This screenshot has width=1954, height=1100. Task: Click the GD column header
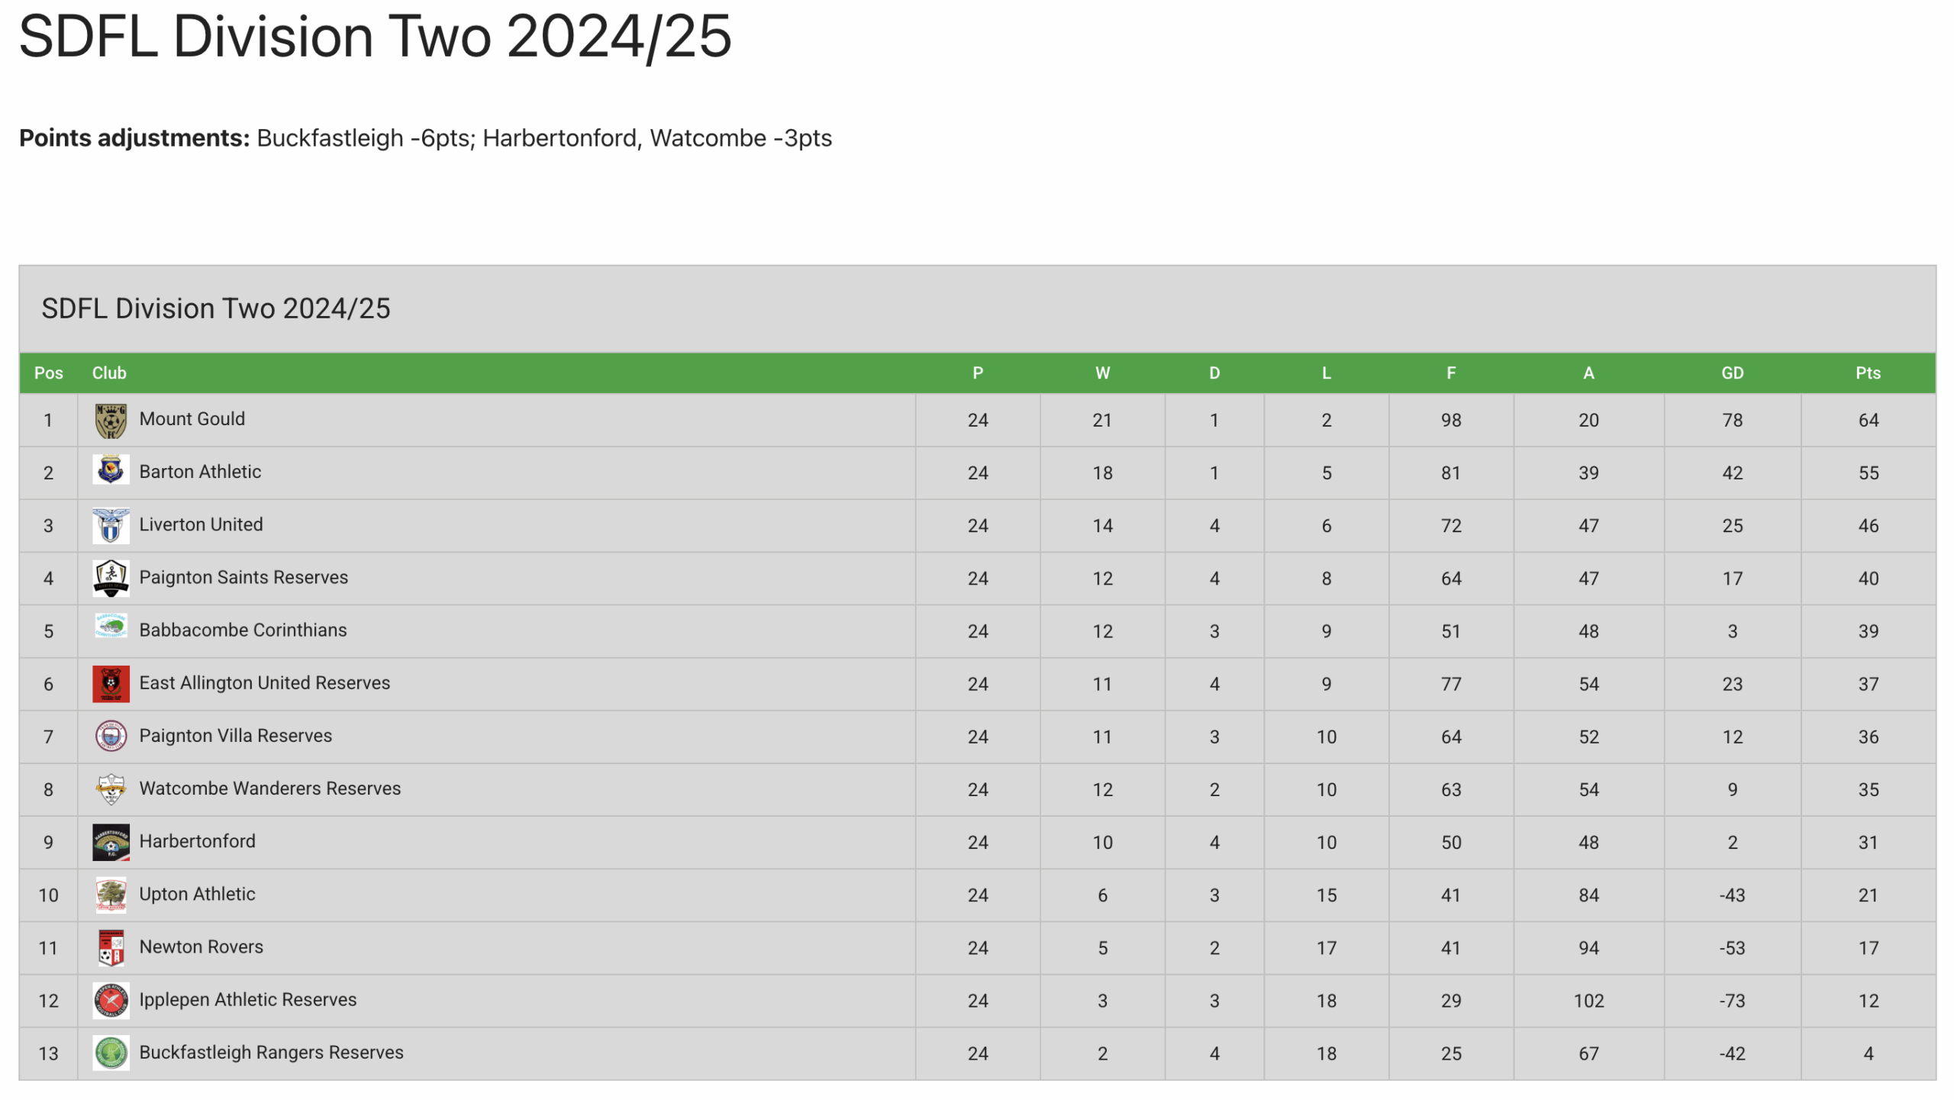click(1731, 373)
